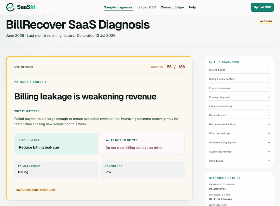280x206 pixels.
Task: Click the green Upload CSV button
Action: pos(262,7)
